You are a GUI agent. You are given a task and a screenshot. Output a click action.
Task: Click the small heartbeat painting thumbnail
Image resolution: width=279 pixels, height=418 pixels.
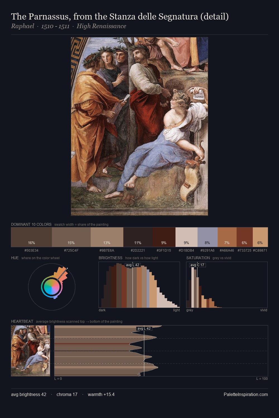click(x=31, y=351)
